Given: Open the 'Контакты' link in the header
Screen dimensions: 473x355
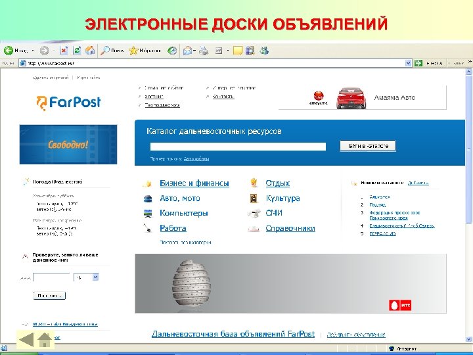Looking at the screenshot, I should pos(223,97).
